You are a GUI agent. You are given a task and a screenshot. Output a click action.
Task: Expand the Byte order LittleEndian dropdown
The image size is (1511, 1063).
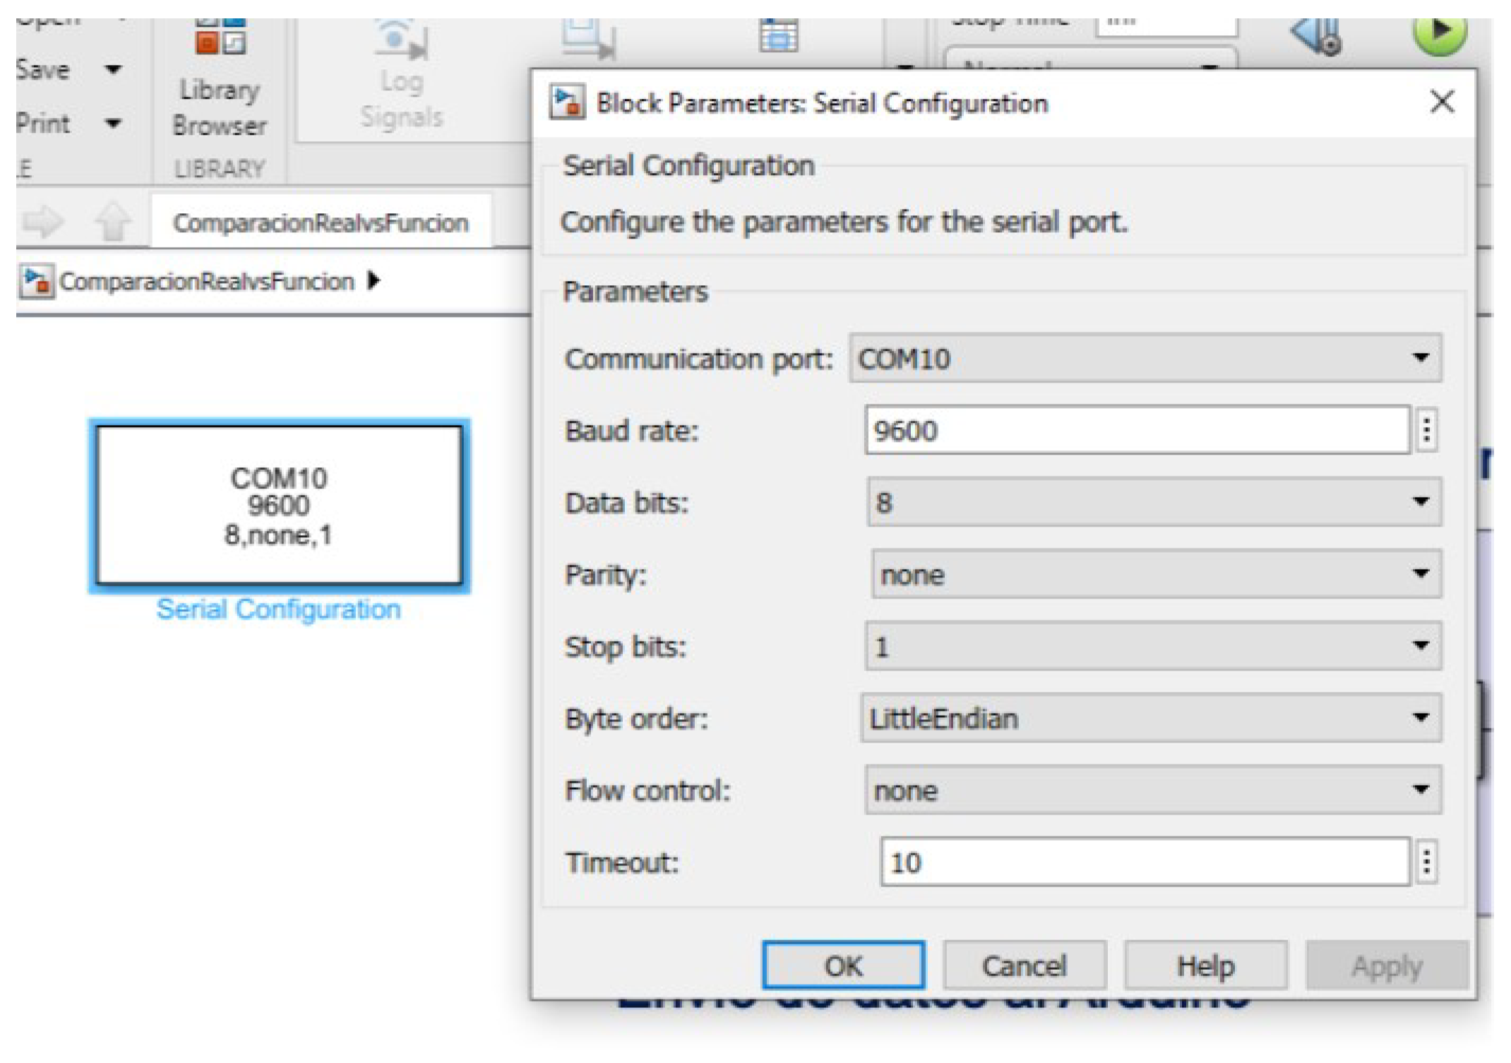pyautogui.click(x=1150, y=718)
